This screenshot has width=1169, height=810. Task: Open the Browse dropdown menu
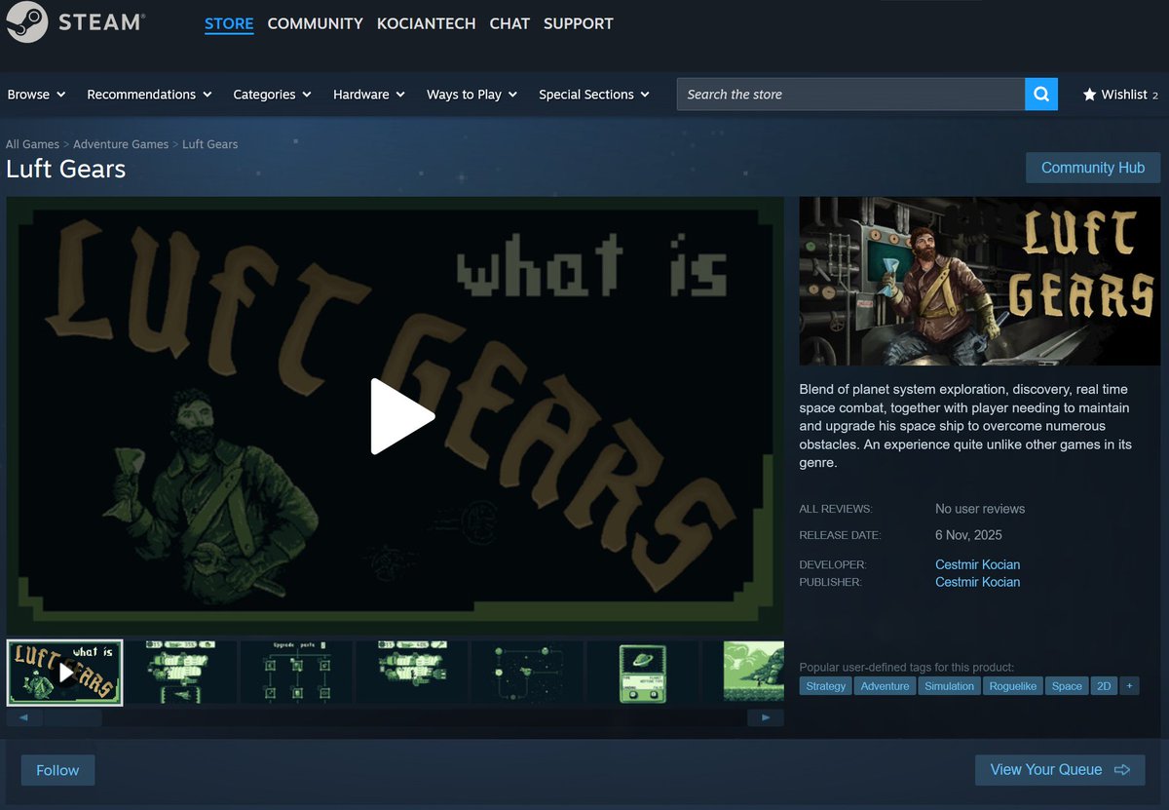[36, 95]
